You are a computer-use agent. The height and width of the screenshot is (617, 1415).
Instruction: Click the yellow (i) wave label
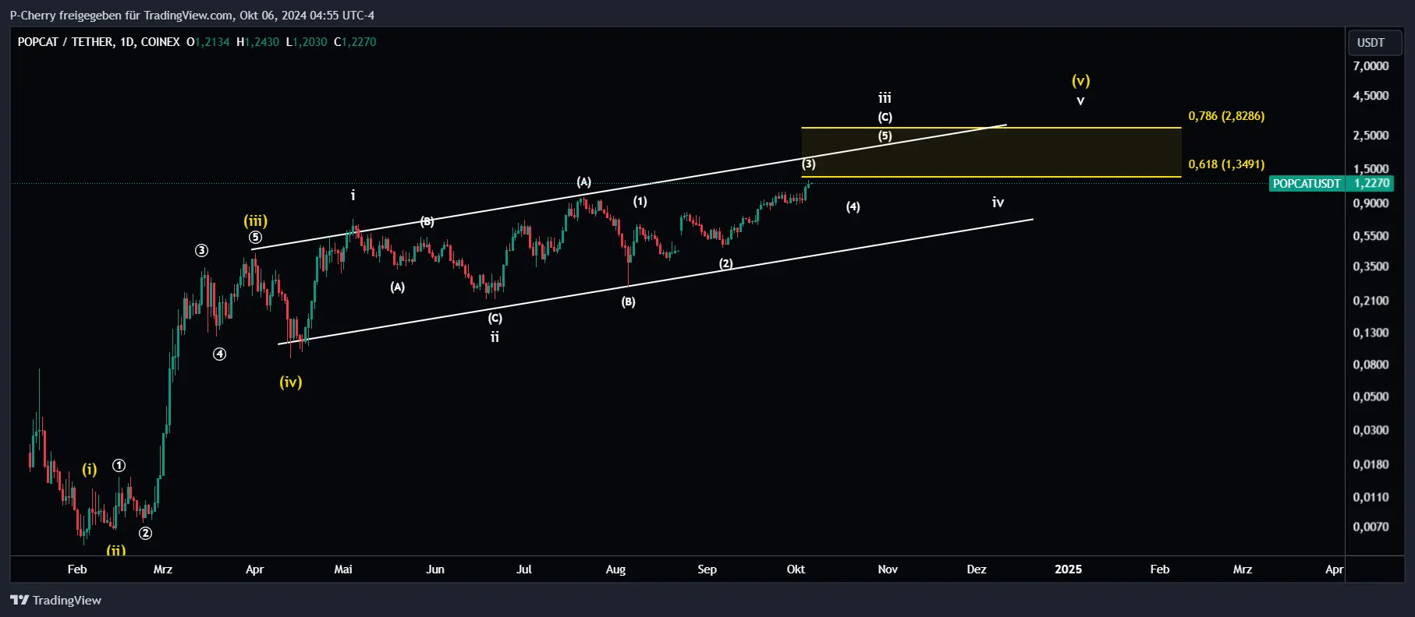(90, 469)
